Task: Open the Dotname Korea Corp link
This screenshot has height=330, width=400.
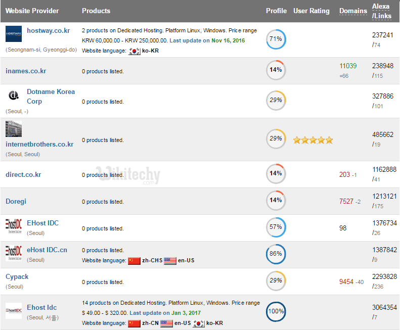Action: [51, 97]
